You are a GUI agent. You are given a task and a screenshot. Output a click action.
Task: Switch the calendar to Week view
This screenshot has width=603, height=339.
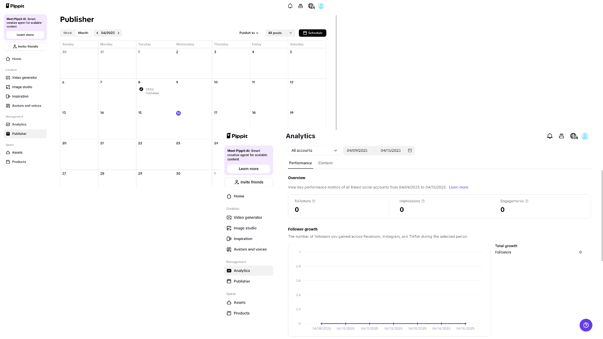pyautogui.click(x=67, y=33)
